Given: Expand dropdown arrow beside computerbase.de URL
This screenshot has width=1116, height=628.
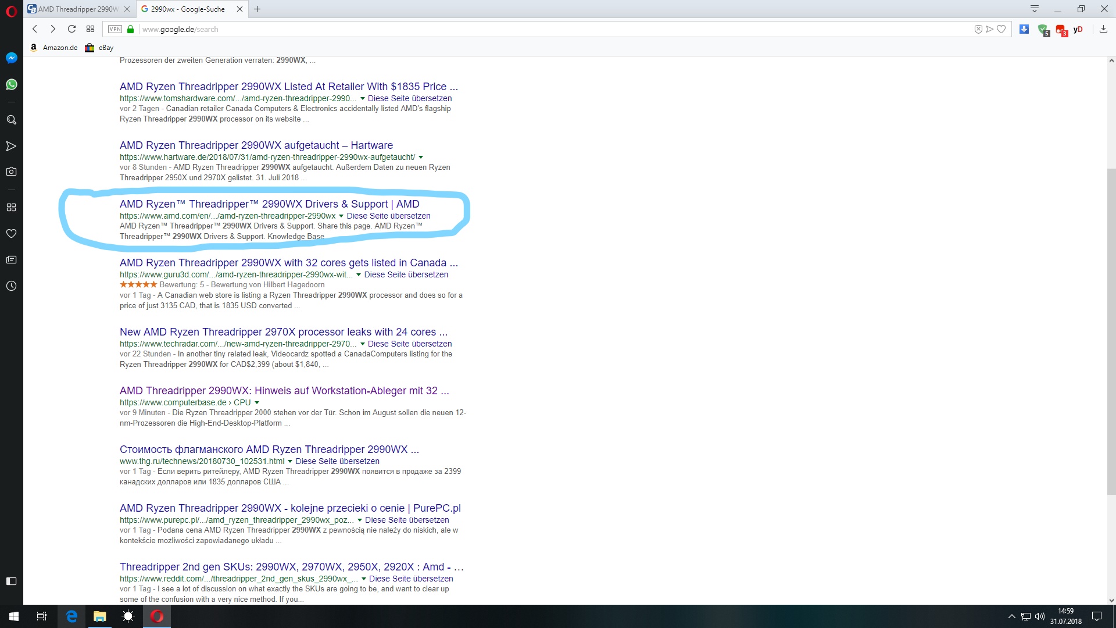Looking at the screenshot, I should (257, 402).
